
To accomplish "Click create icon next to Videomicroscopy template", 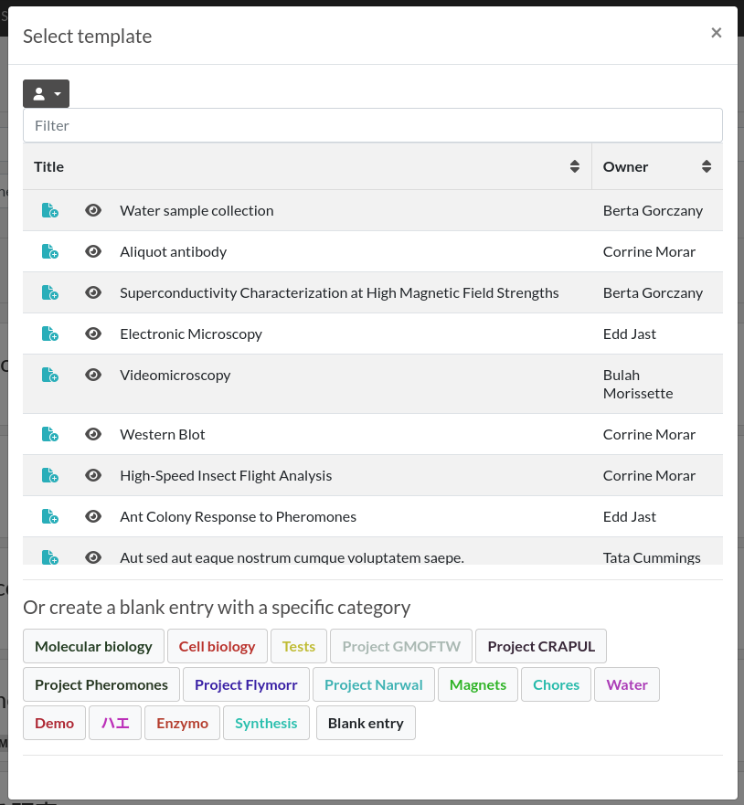I will pos(50,376).
